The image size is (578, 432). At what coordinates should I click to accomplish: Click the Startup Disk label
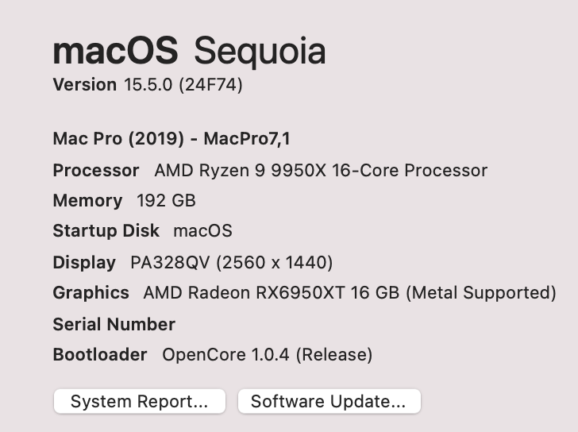pos(106,231)
